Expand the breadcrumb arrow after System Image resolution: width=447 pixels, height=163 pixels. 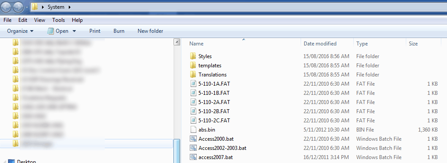69,7
